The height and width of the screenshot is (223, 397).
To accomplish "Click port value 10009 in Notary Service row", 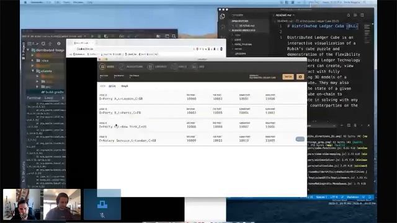I will [x=192, y=141].
